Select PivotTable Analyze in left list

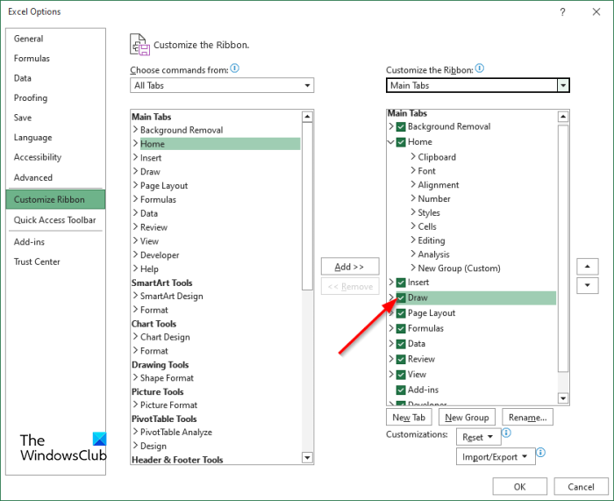pos(176,432)
